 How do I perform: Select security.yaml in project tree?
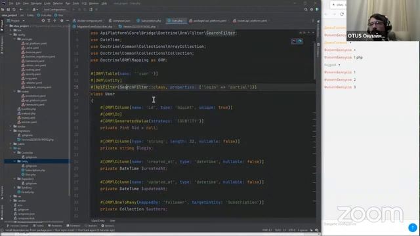point(31,74)
